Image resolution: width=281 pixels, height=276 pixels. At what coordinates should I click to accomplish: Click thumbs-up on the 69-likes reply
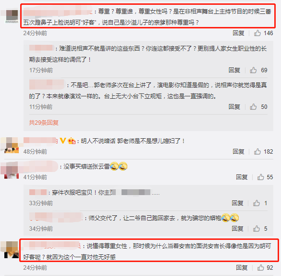pos(253,70)
